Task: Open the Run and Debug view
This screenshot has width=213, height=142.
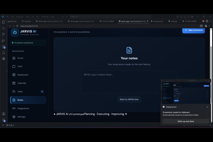Action: pyautogui.click(x=3, y=41)
